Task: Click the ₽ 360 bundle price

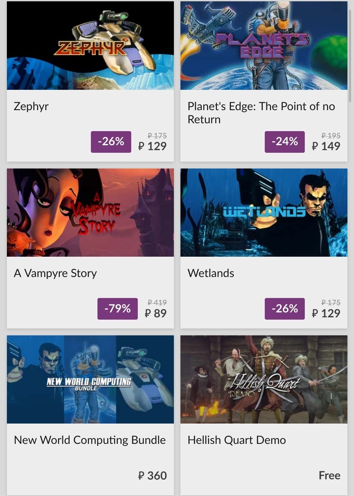Action: pyautogui.click(x=152, y=475)
